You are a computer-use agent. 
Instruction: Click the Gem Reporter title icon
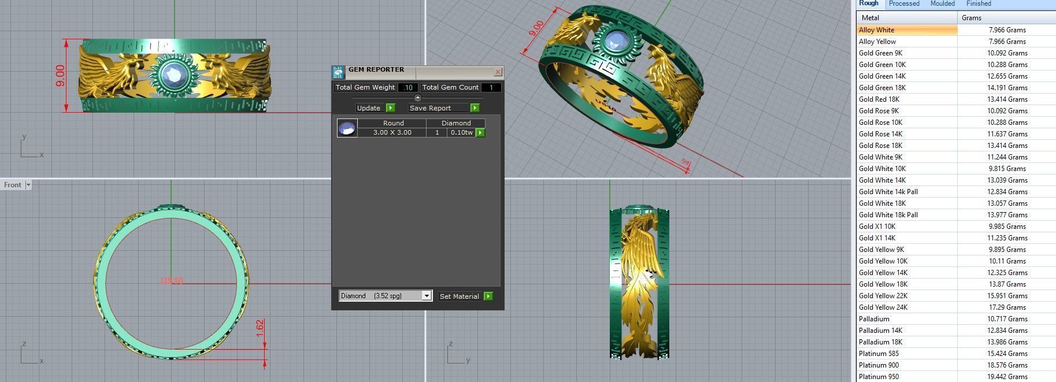pyautogui.click(x=338, y=72)
